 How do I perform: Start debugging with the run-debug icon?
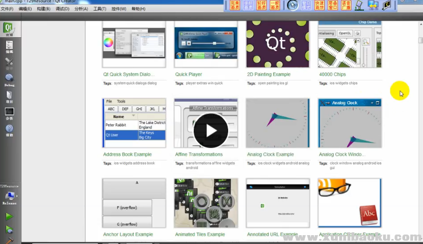tap(9, 229)
